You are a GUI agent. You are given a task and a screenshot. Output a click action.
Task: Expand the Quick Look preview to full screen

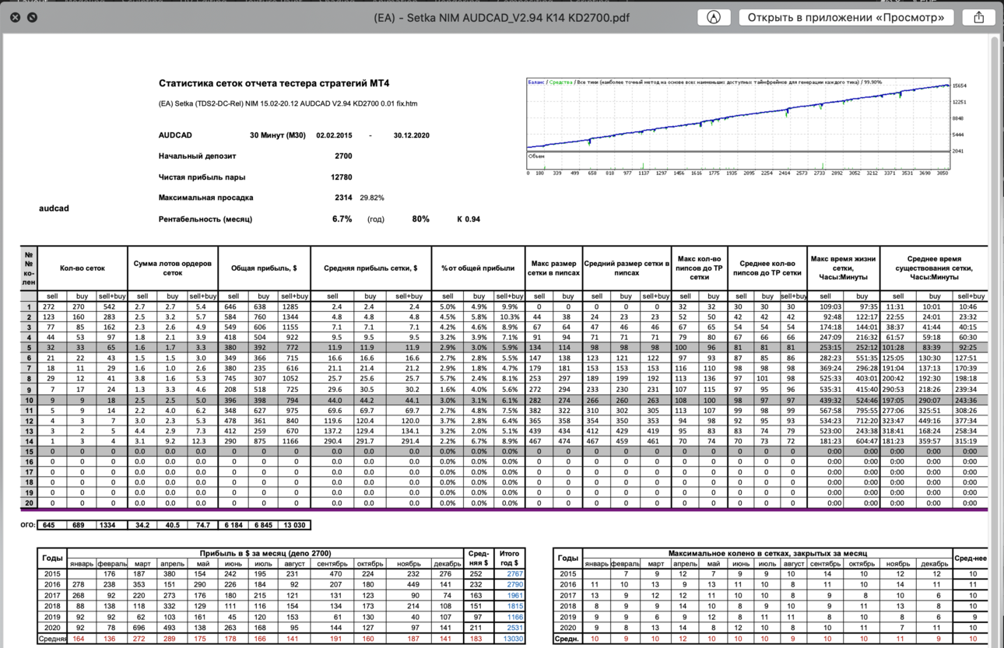point(33,16)
